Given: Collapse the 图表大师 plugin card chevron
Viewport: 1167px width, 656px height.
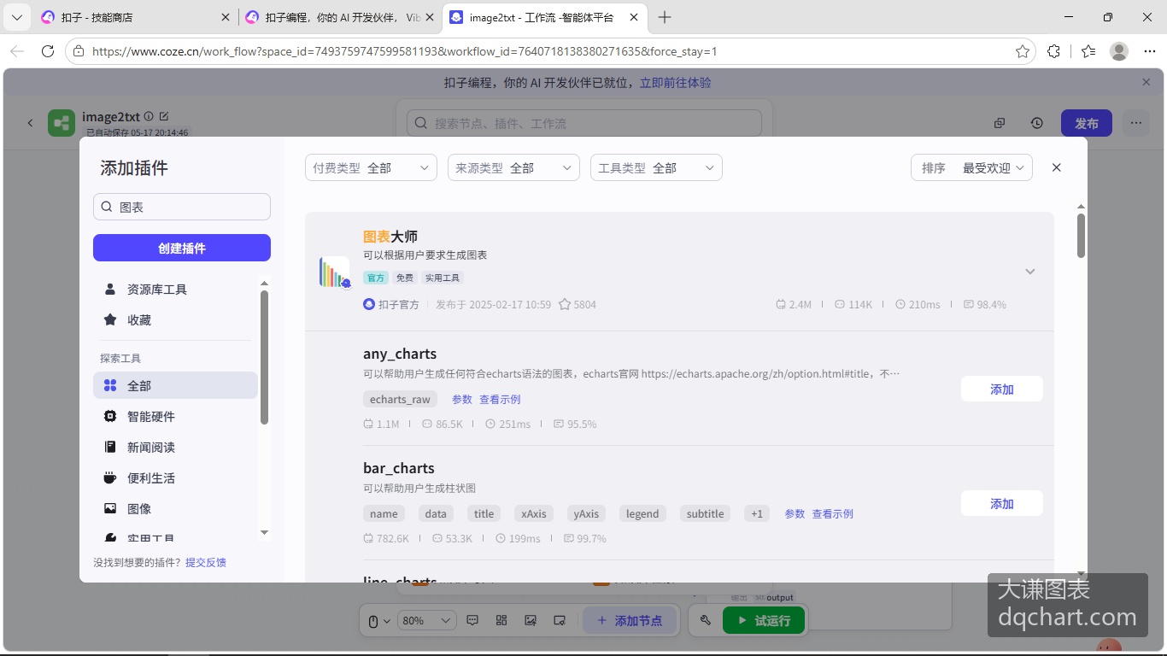Looking at the screenshot, I should click(1030, 272).
